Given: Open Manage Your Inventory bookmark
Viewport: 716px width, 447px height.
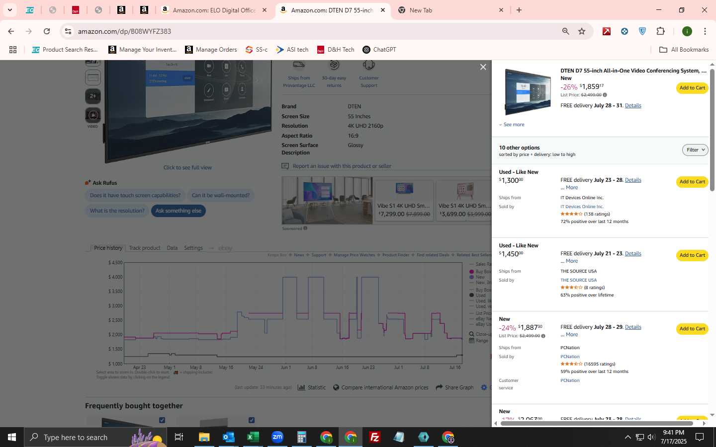Looking at the screenshot, I should 143,50.
